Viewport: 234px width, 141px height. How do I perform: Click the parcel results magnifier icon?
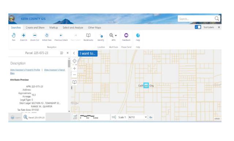click(x=26, y=117)
